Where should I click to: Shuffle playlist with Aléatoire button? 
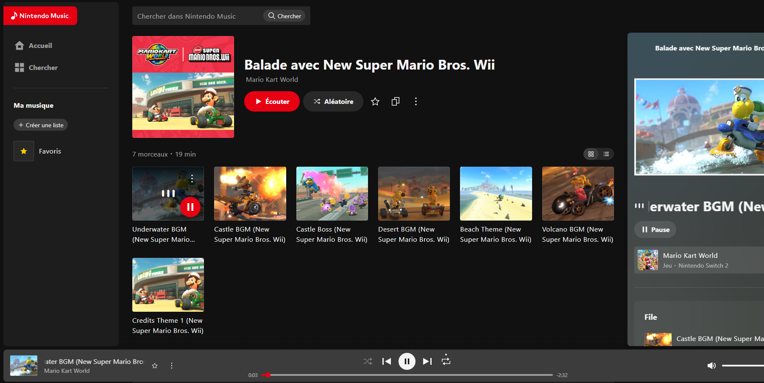(x=333, y=101)
